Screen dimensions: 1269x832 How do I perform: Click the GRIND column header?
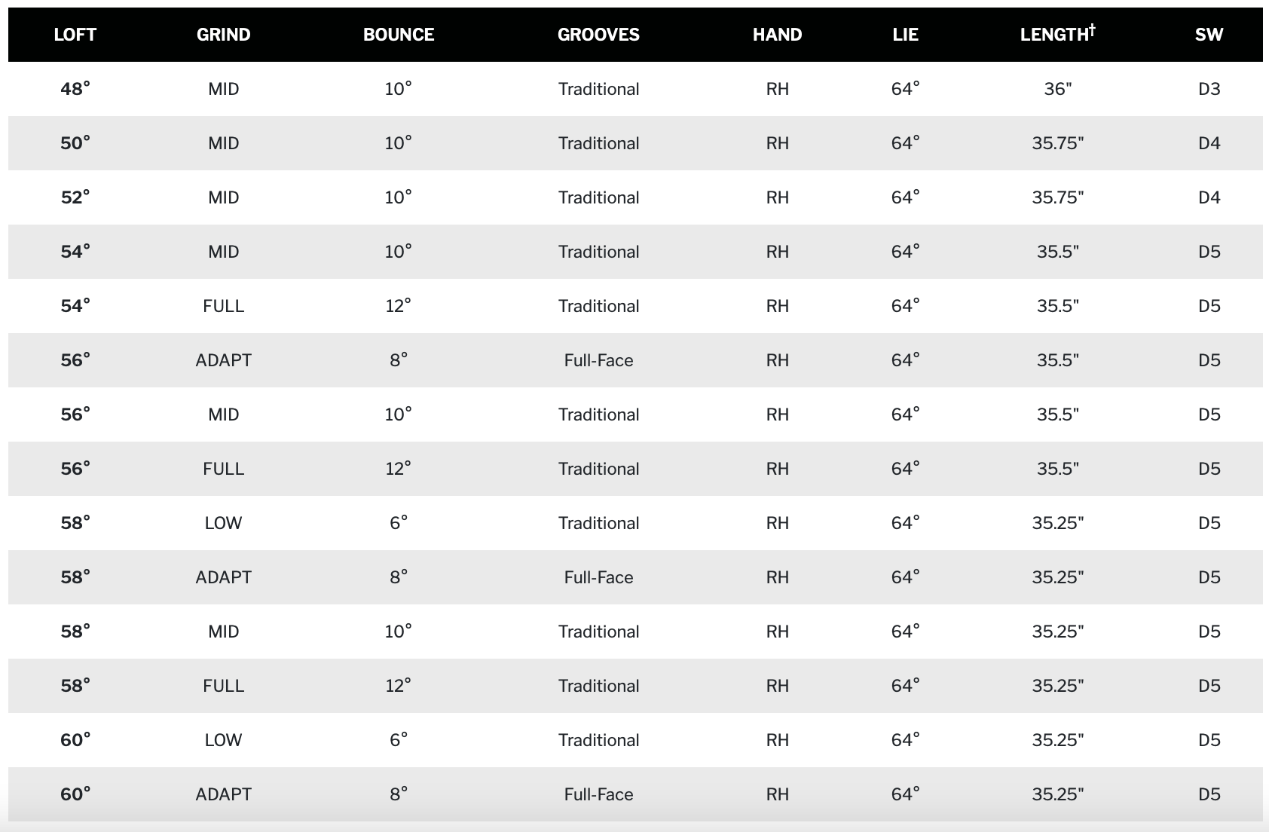tap(223, 35)
